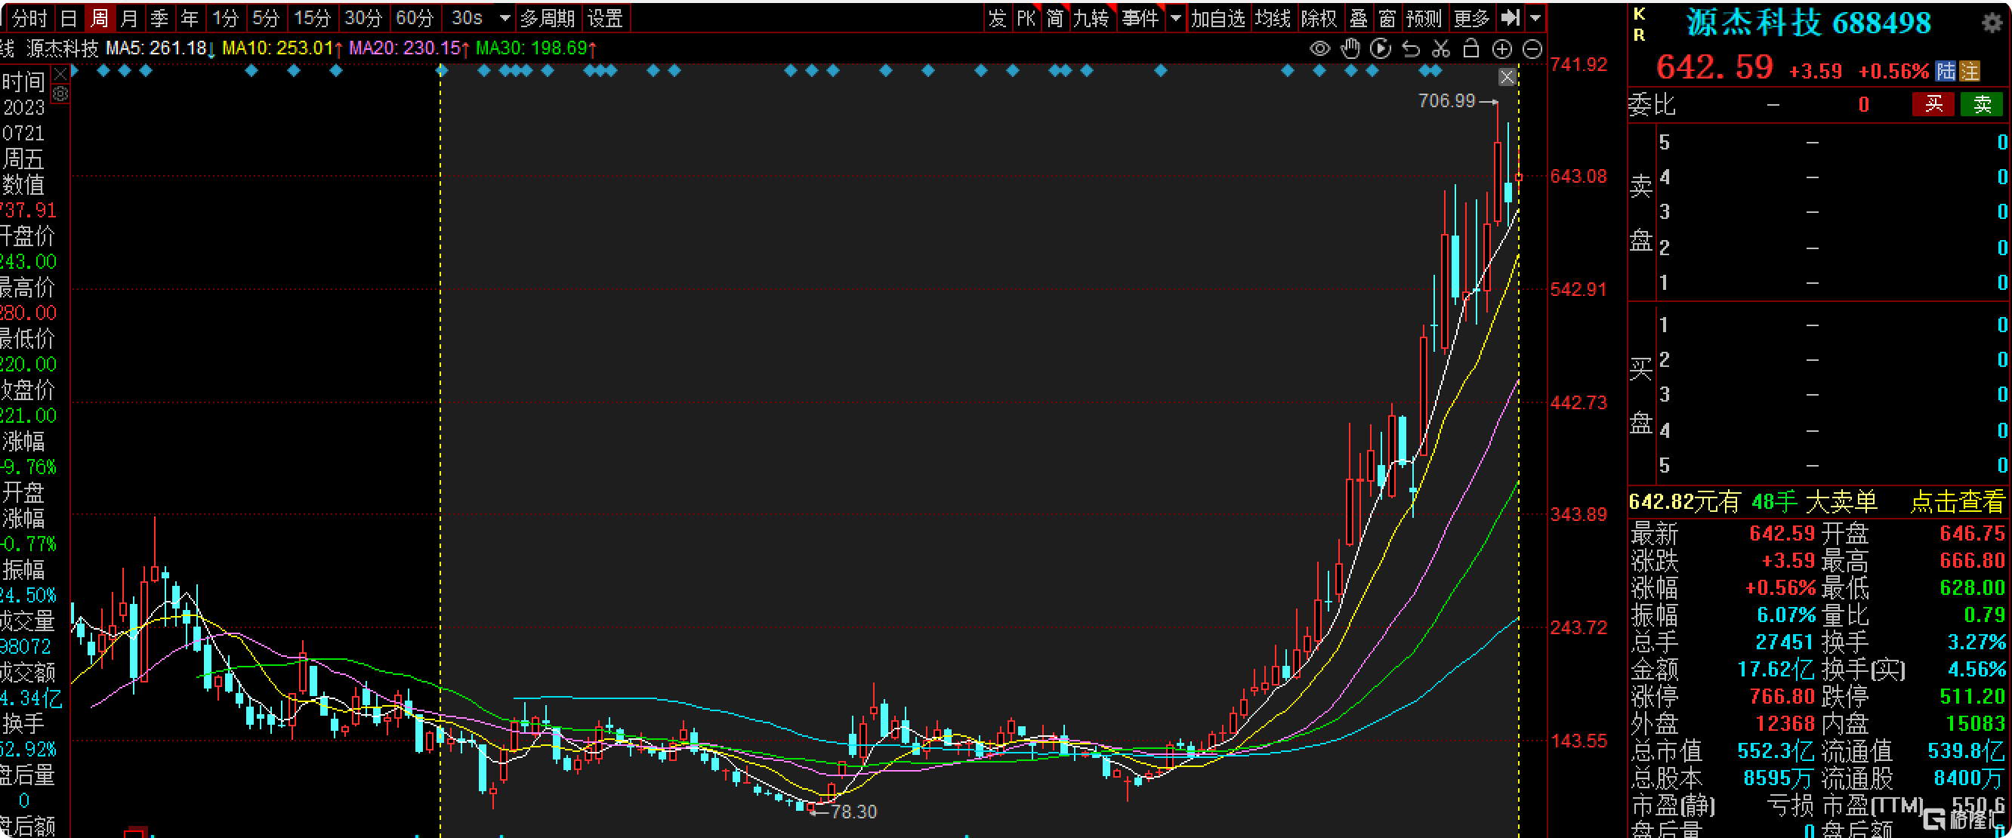The width and height of the screenshot is (2012, 838).
Task: Click the orange 注 badge
Action: coord(1970,71)
